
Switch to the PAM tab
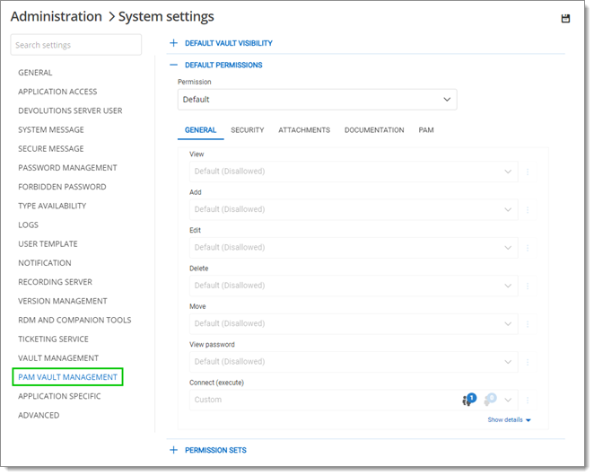click(426, 130)
